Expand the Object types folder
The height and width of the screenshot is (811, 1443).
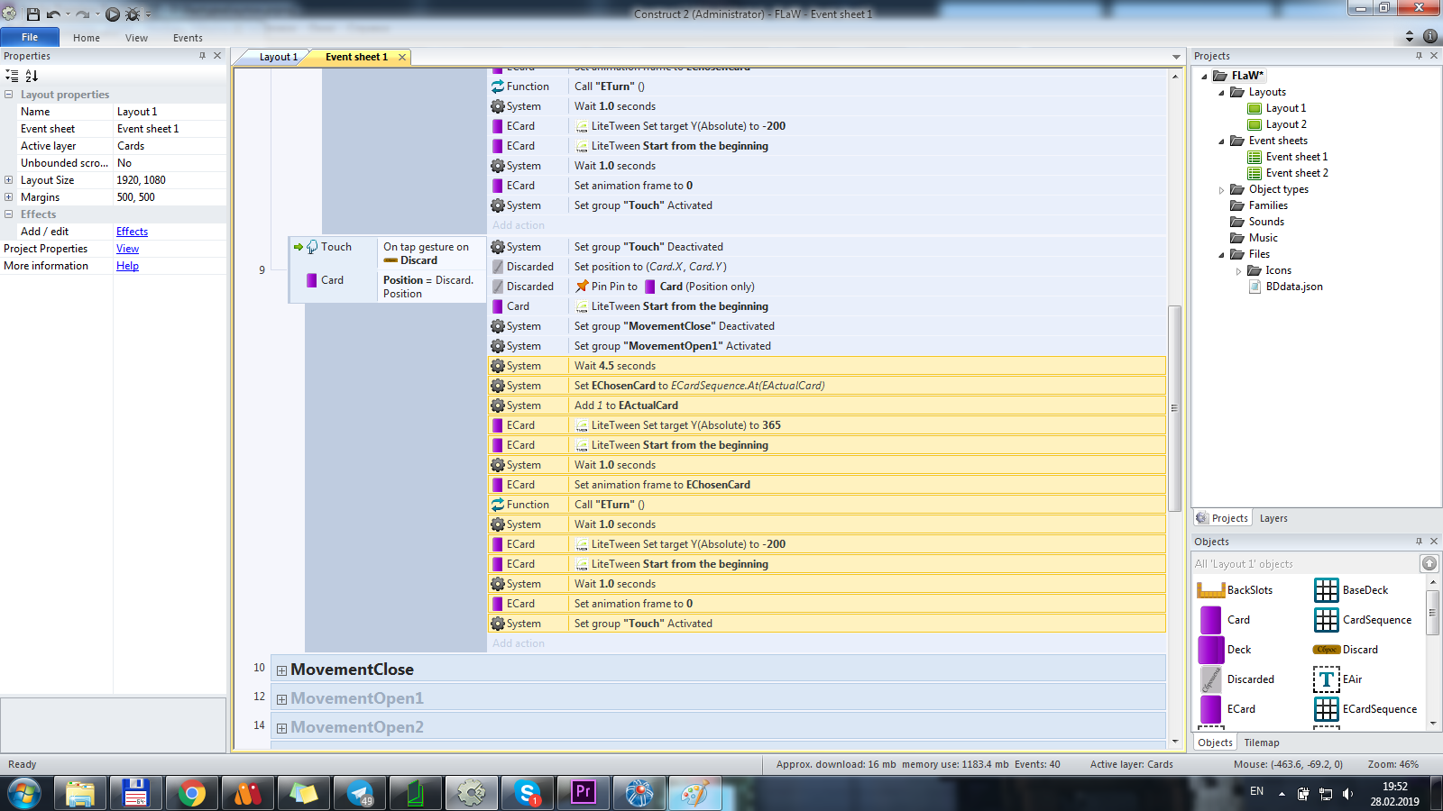pos(1222,190)
